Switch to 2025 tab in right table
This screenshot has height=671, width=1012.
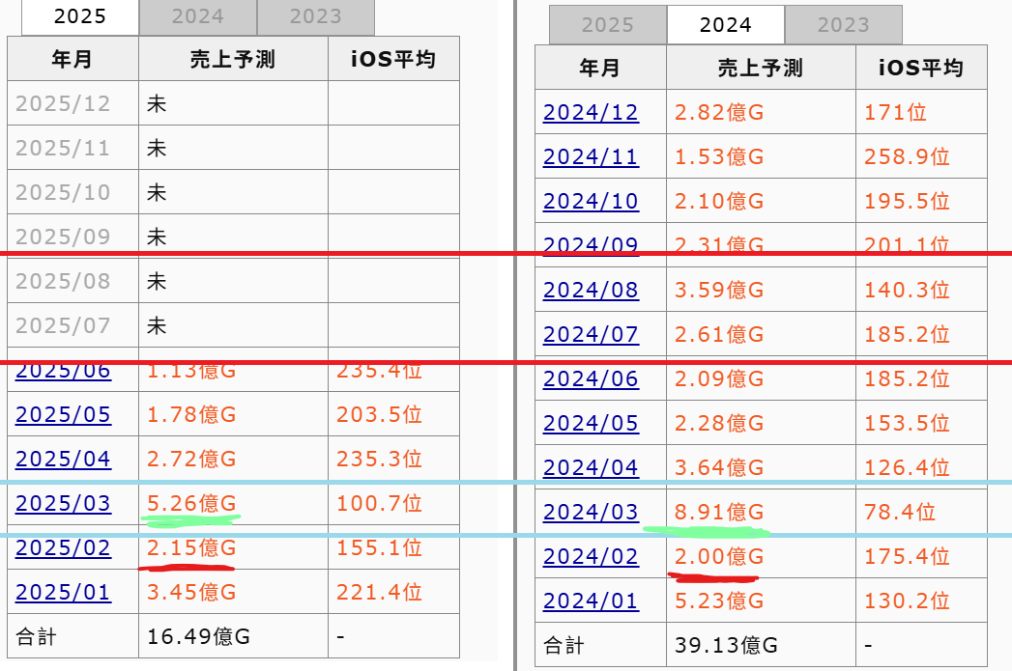pyautogui.click(x=607, y=25)
